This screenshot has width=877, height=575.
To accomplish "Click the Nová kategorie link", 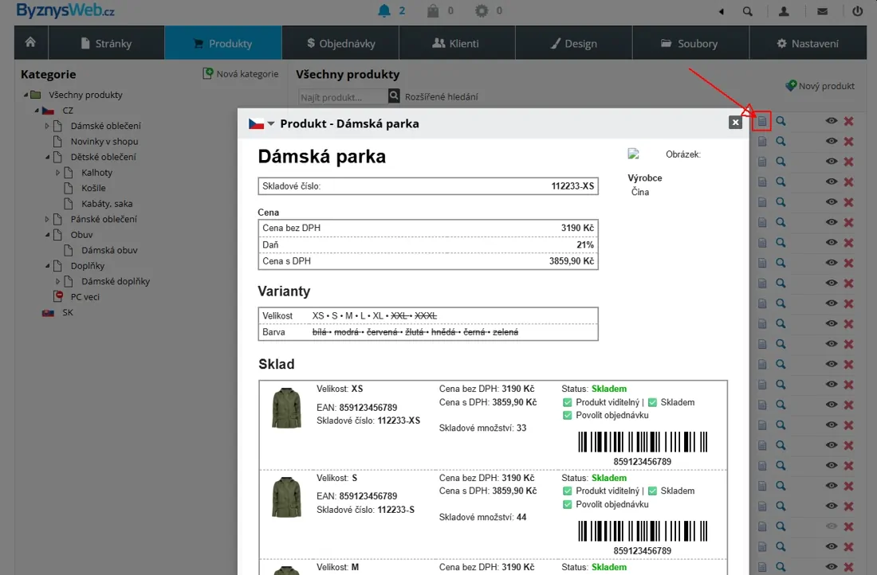I will point(247,74).
